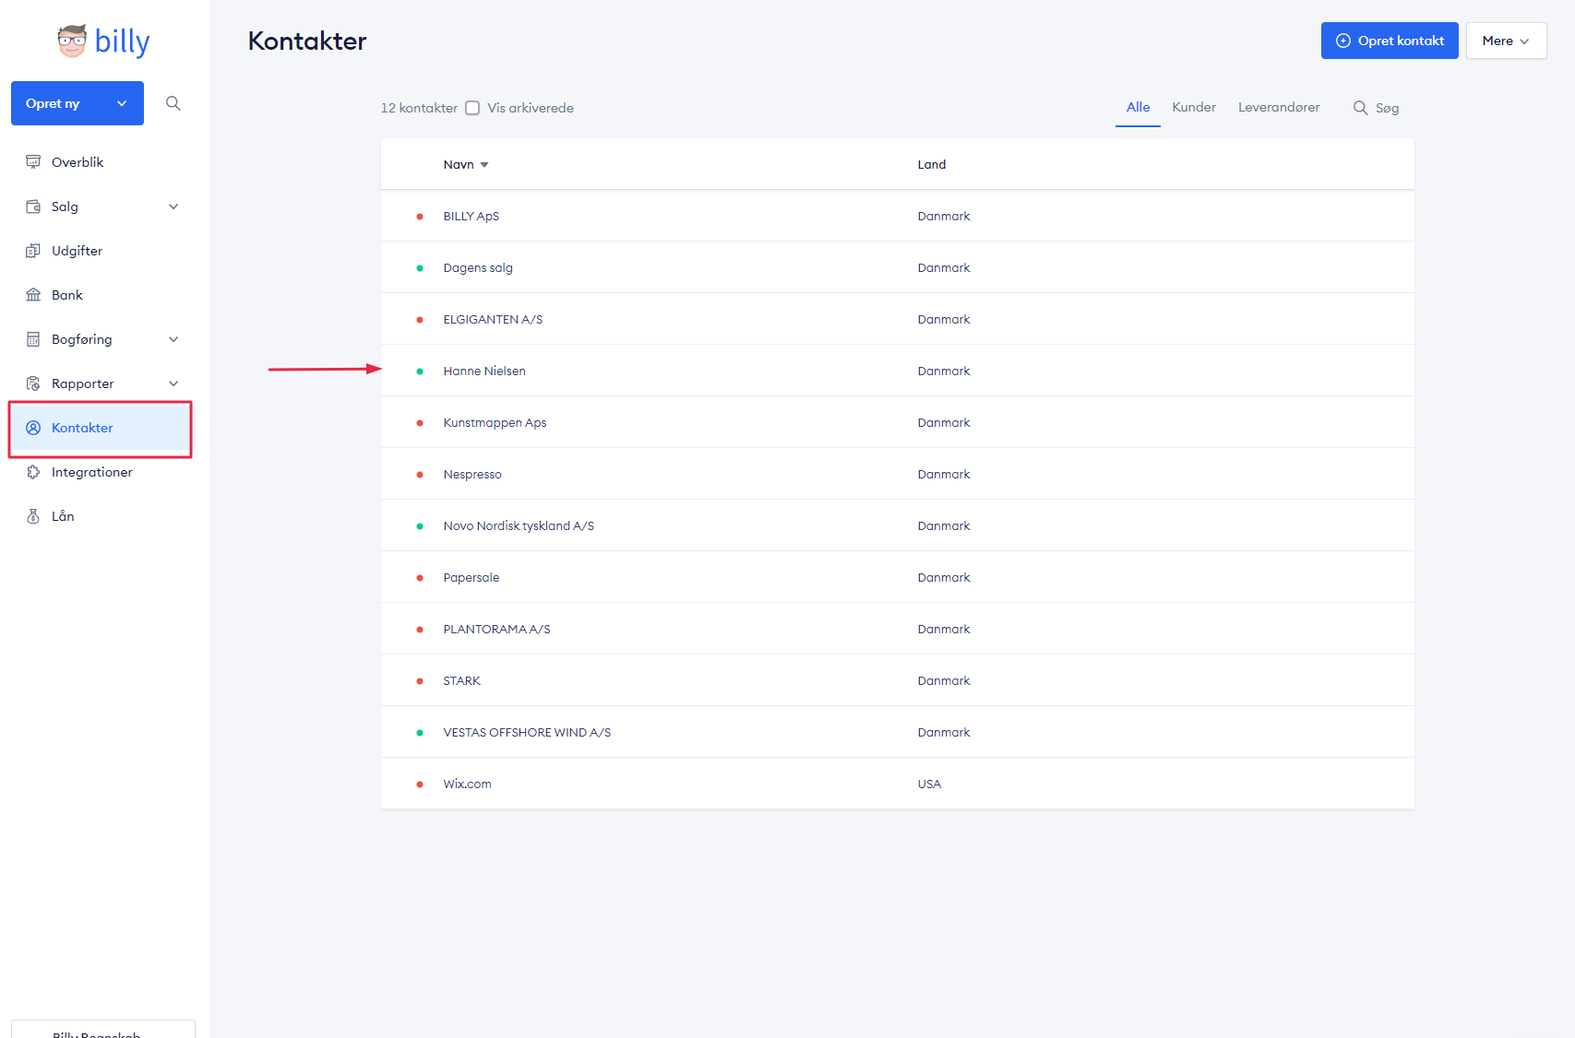The height and width of the screenshot is (1038, 1575).
Task: Click the 12 kontakter count text
Action: coord(419,108)
